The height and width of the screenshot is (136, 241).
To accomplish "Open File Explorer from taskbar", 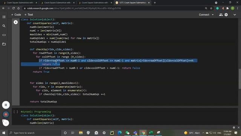I will pyautogui.click(x=81, y=133).
